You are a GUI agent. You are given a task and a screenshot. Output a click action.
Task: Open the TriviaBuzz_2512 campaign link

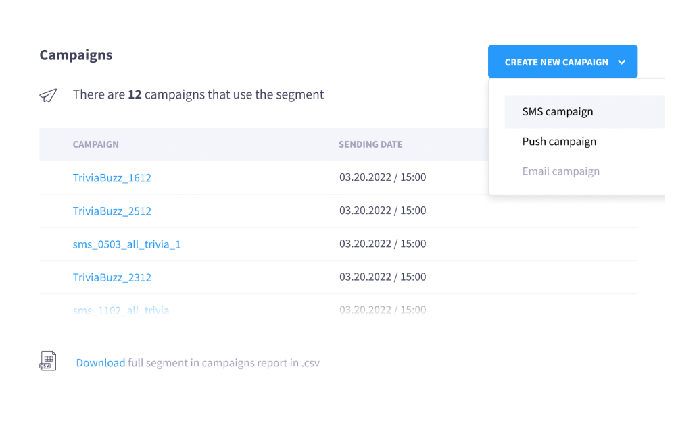(112, 211)
